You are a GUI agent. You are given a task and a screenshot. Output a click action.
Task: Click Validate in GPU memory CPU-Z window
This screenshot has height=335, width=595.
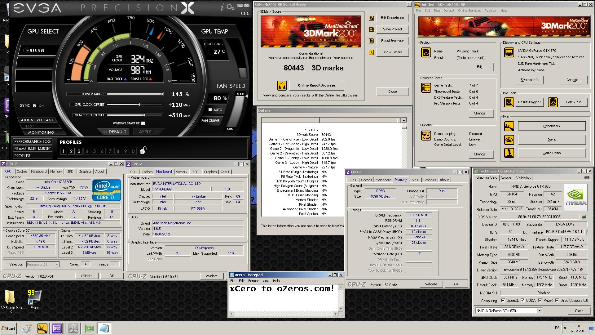point(431,284)
